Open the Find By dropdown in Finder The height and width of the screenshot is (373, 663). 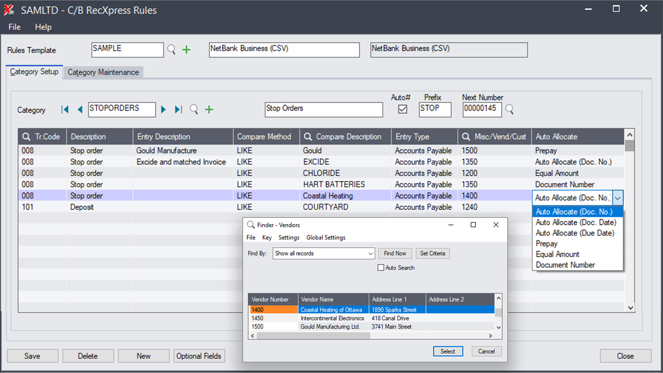pyautogui.click(x=371, y=254)
